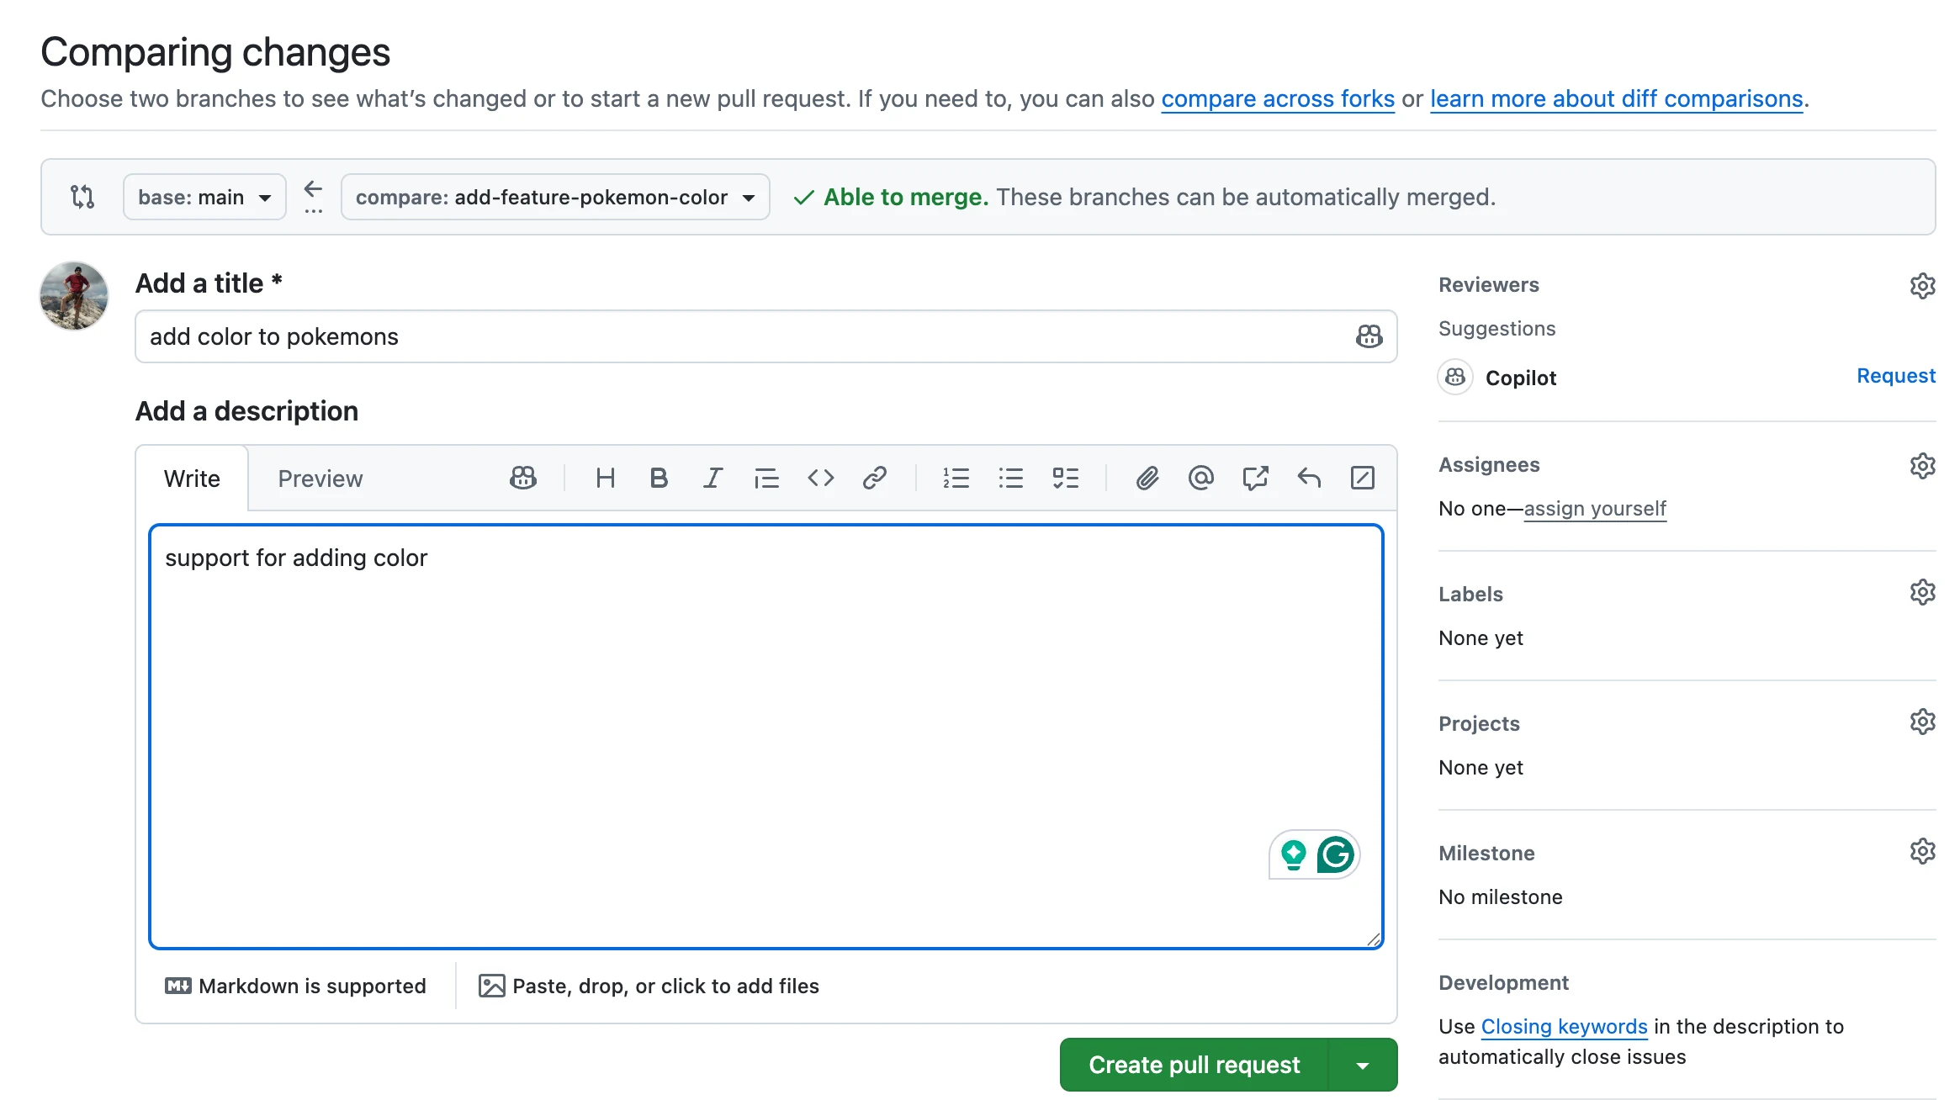
Task: Insert an unordered bullet list
Action: click(x=1010, y=478)
